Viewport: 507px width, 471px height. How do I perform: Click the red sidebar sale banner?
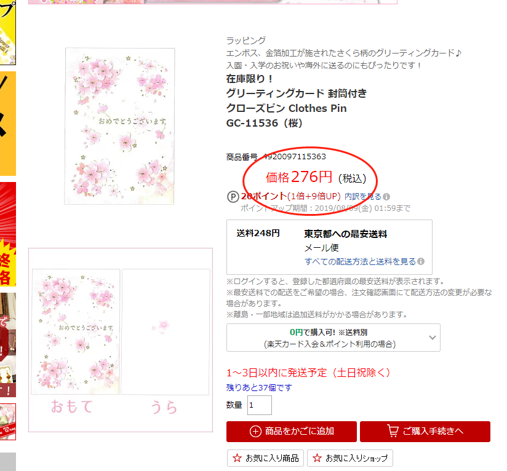(8, 234)
